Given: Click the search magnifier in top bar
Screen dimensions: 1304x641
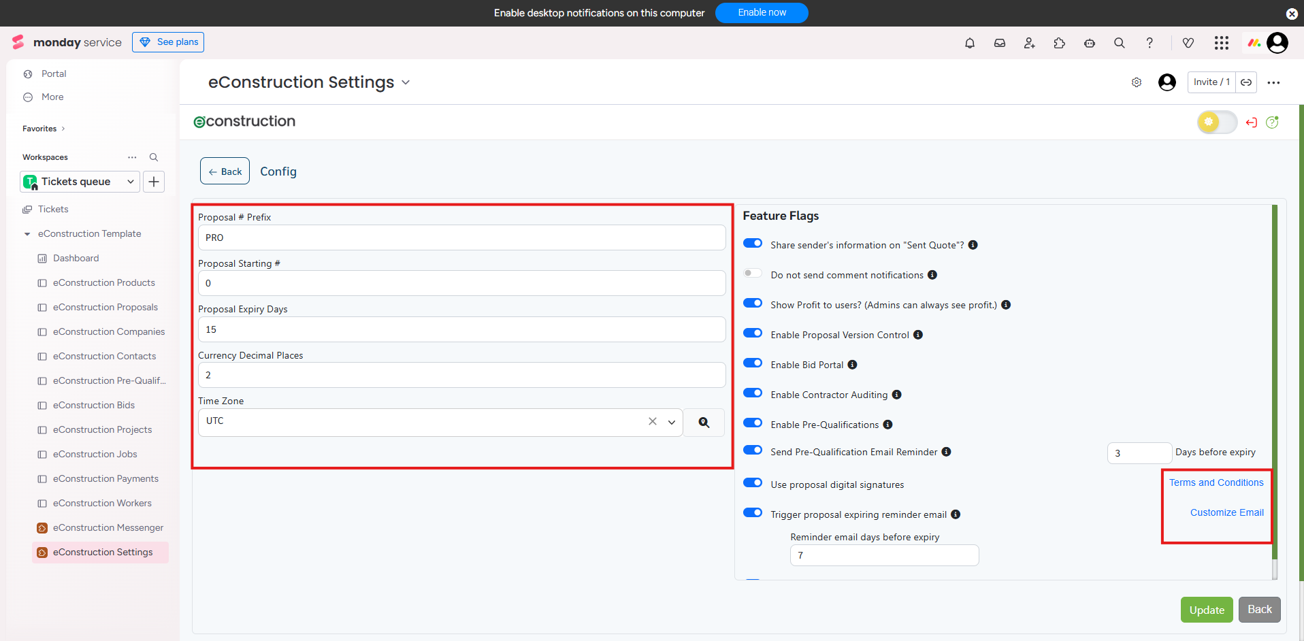Looking at the screenshot, I should (x=1119, y=43).
